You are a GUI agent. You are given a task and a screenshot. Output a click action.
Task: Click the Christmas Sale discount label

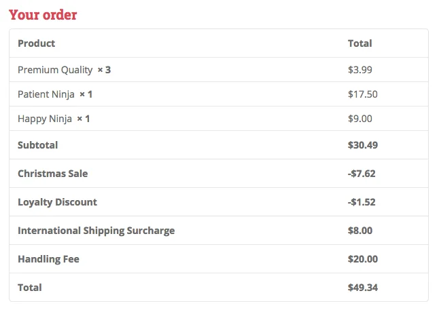pyautogui.click(x=52, y=174)
